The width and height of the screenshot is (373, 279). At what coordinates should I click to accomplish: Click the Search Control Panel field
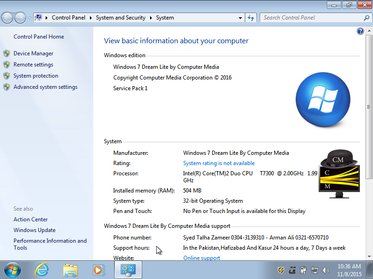(311, 18)
